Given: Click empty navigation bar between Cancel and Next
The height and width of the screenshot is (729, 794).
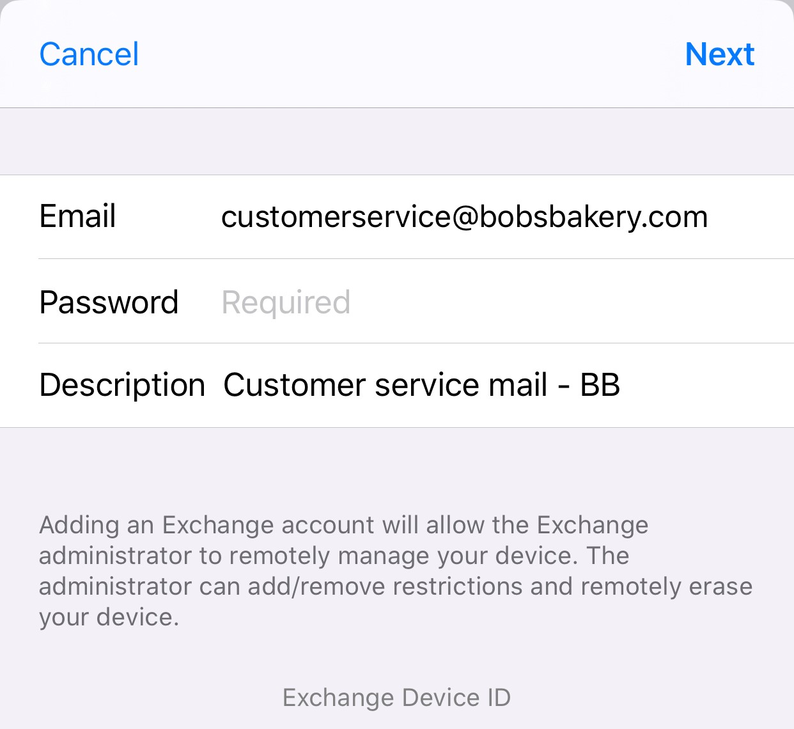Looking at the screenshot, I should click(x=409, y=54).
